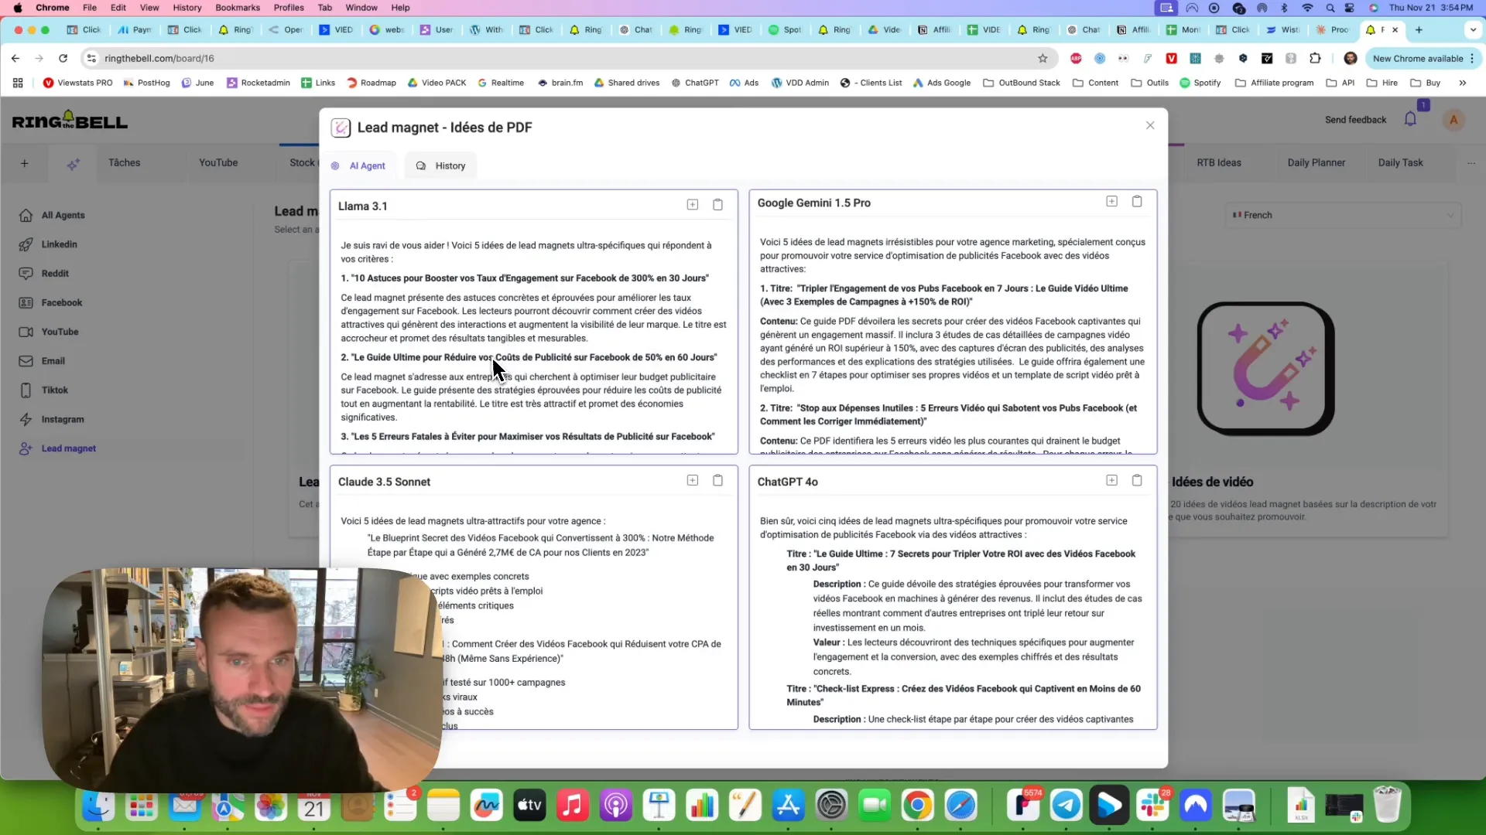Open the user avatar menu

(x=1453, y=120)
